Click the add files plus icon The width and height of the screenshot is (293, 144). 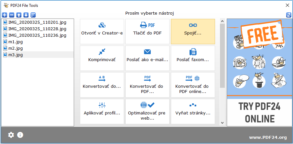[5, 15]
